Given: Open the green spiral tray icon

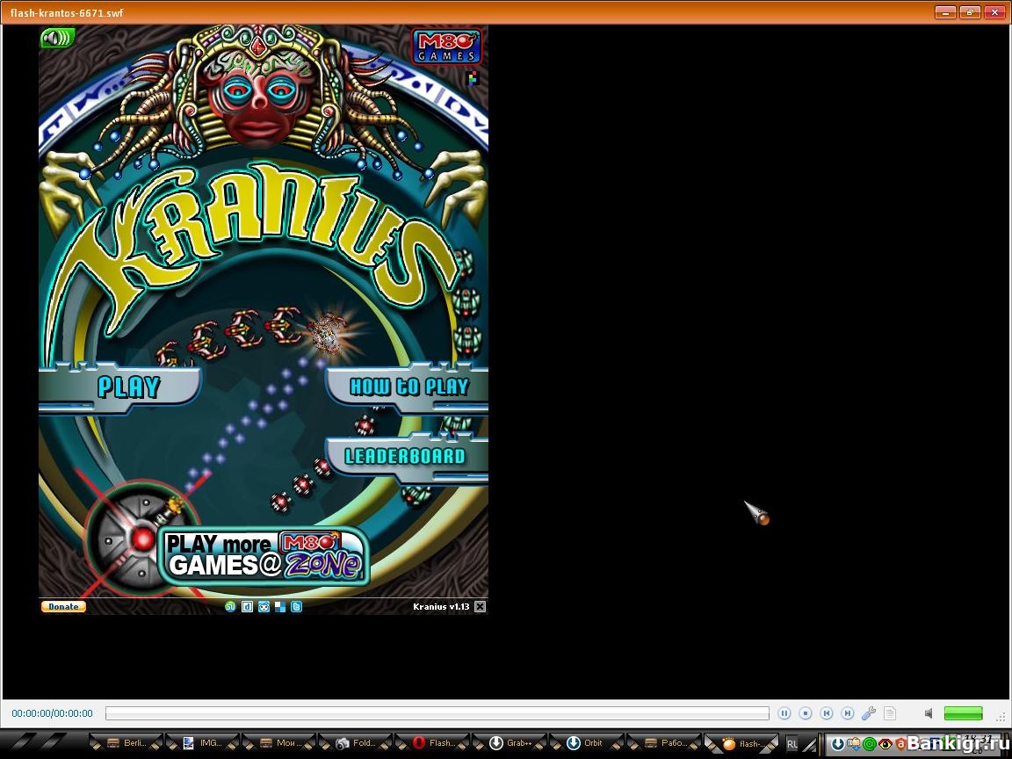Looking at the screenshot, I should [x=870, y=743].
